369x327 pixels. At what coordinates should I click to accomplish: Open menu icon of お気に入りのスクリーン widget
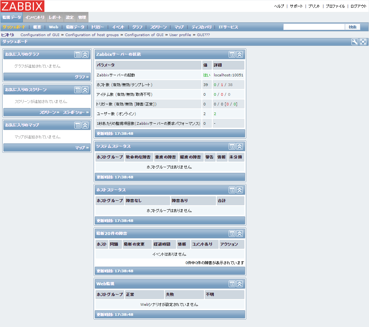point(77,90)
